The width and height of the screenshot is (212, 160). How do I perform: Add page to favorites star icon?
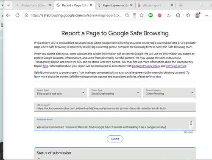point(142,15)
